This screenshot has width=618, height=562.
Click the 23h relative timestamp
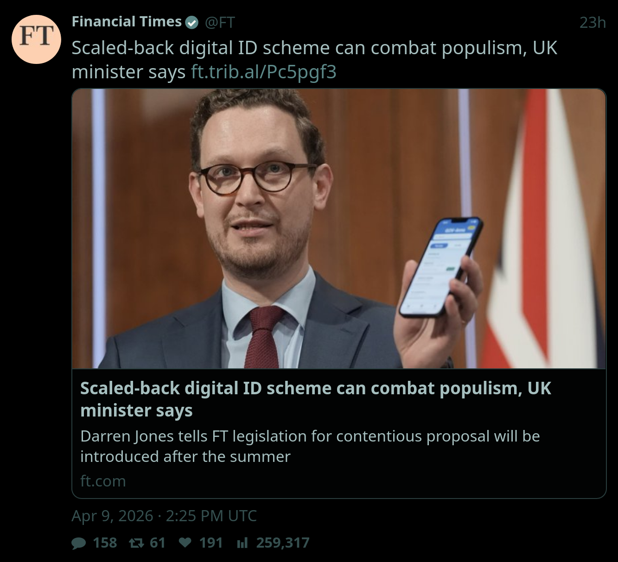click(593, 22)
